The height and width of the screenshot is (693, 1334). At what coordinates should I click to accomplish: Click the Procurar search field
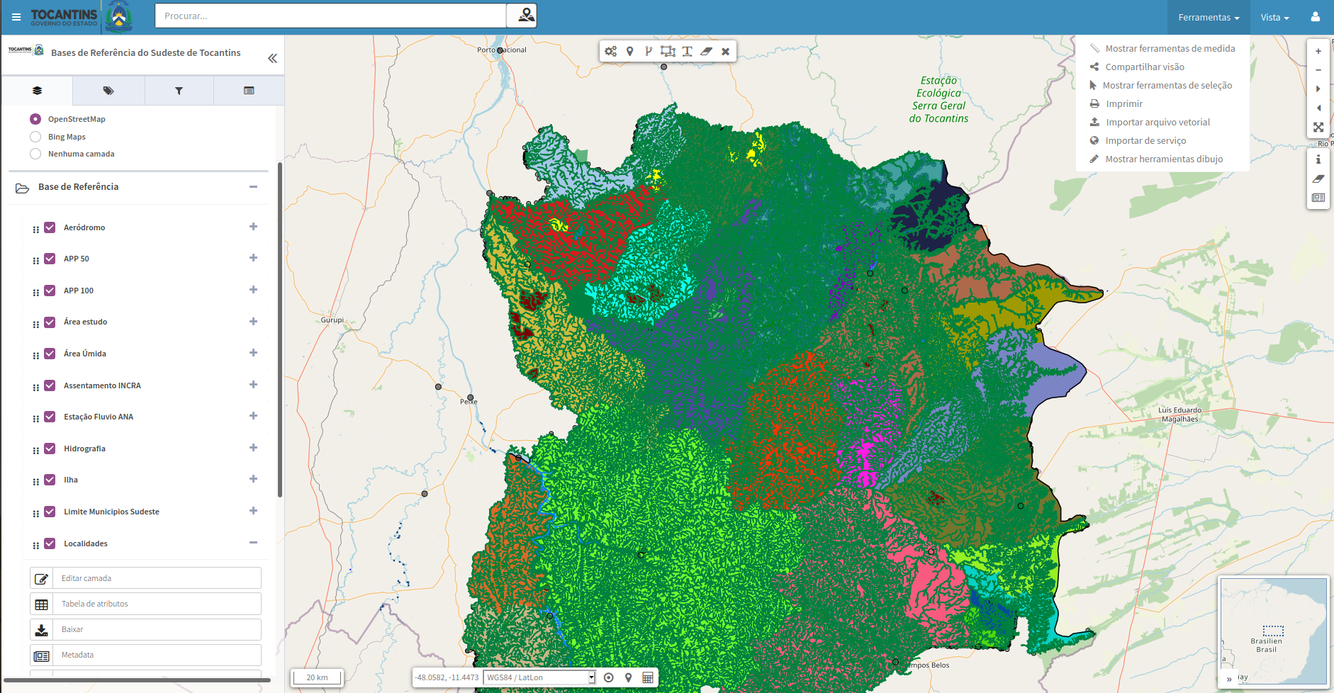click(330, 16)
